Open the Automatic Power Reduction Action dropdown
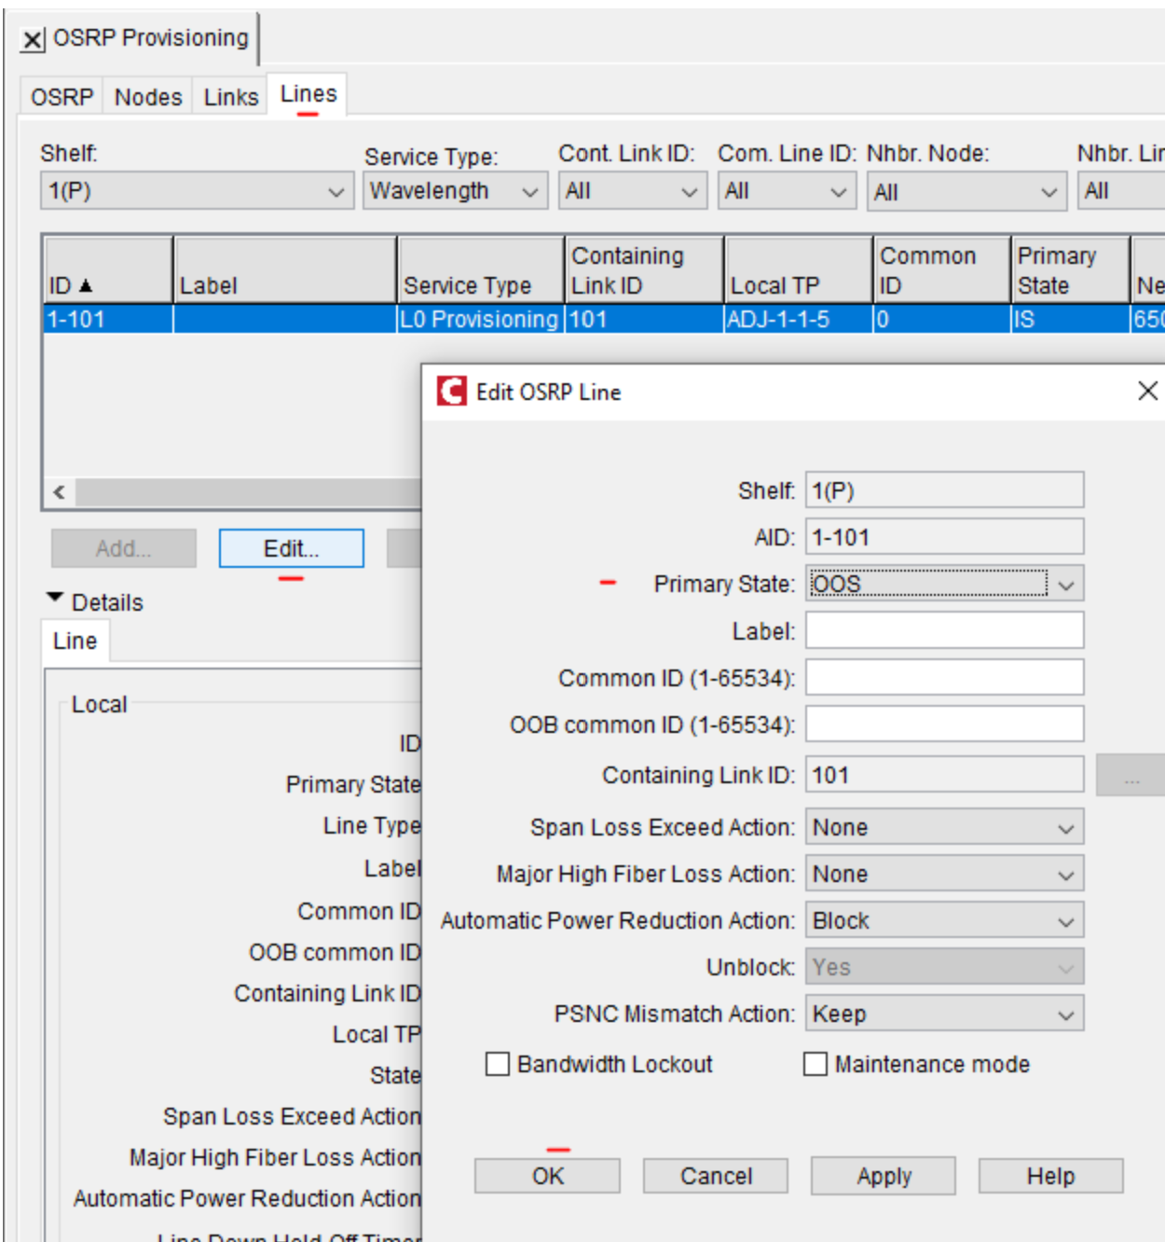This screenshot has height=1242, width=1165. pos(1067,919)
